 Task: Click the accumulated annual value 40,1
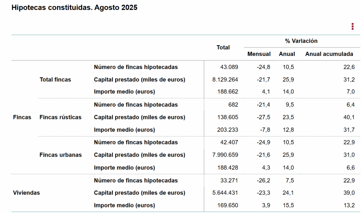coord(350,117)
